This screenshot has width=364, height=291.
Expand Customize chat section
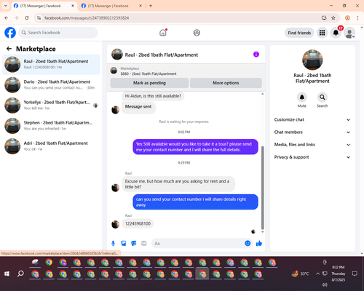[312, 119]
